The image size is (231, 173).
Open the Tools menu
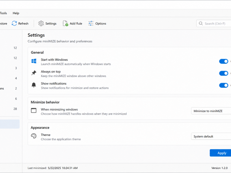point(3,13)
